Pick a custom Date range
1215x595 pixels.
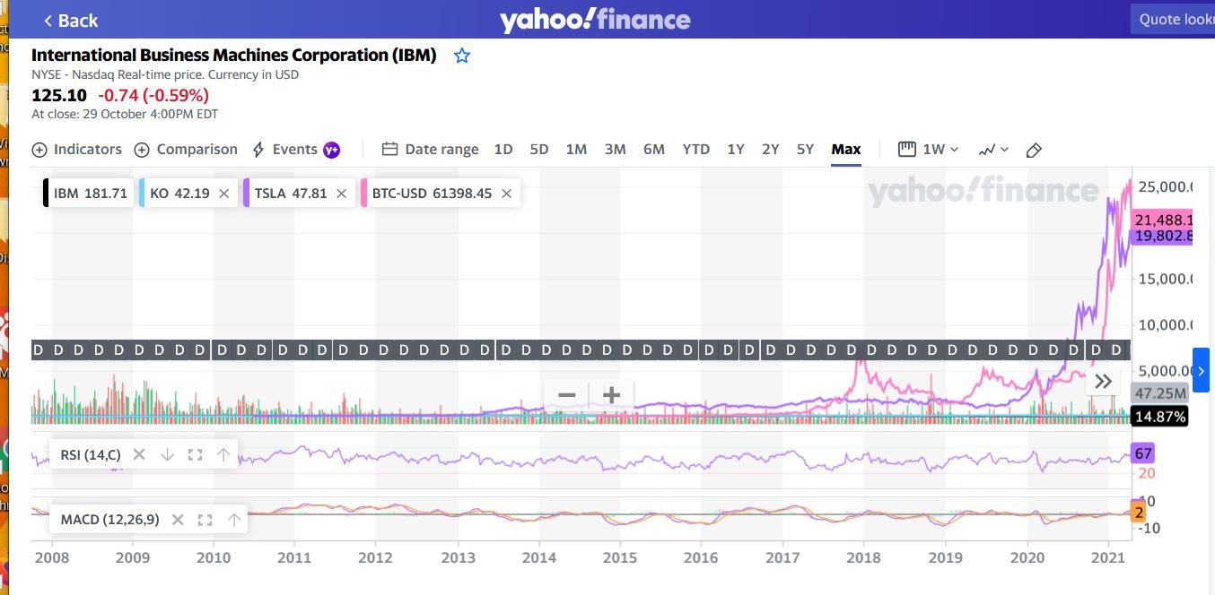(431, 150)
